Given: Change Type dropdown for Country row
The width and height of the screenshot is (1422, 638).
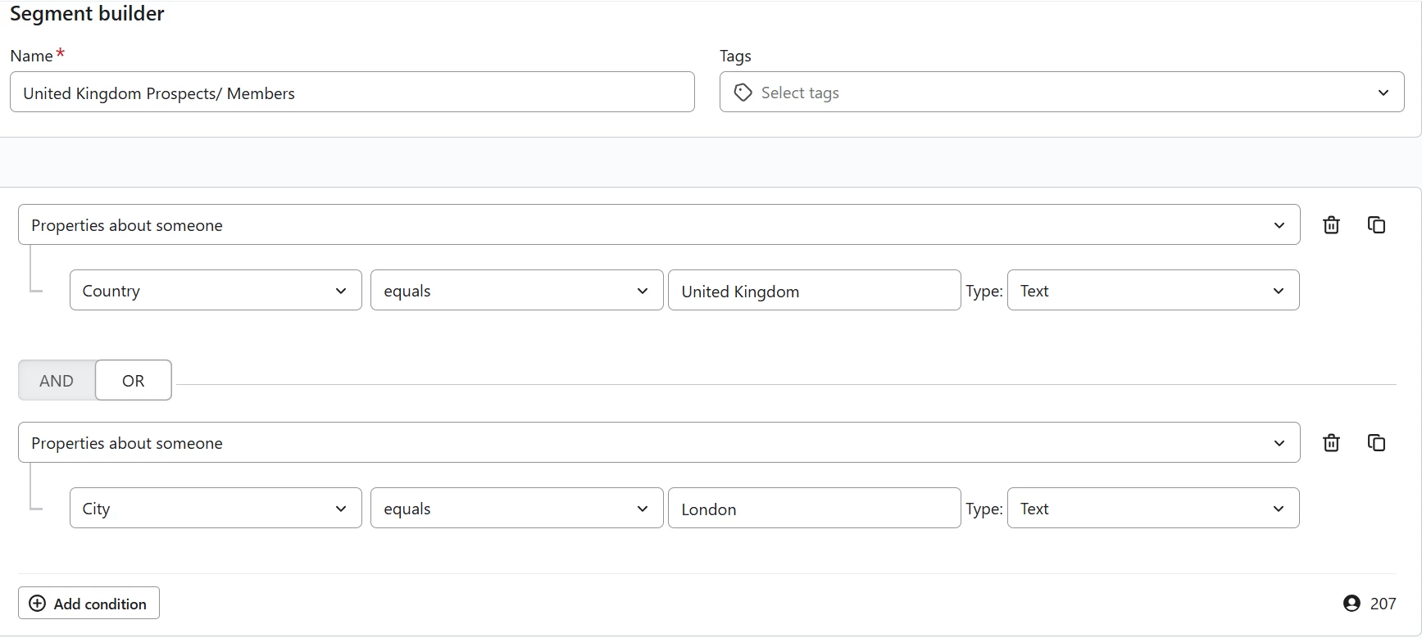Looking at the screenshot, I should tap(1152, 291).
